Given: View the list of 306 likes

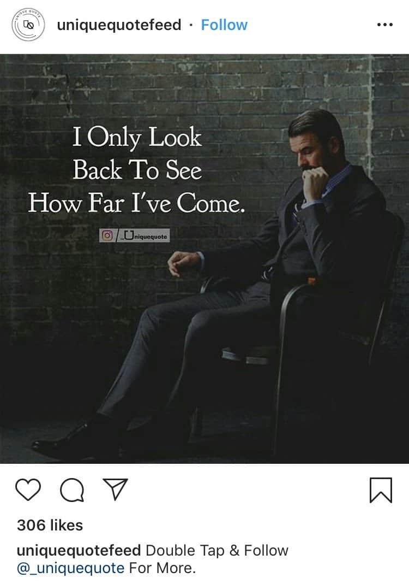Looking at the screenshot, I should click(x=50, y=525).
